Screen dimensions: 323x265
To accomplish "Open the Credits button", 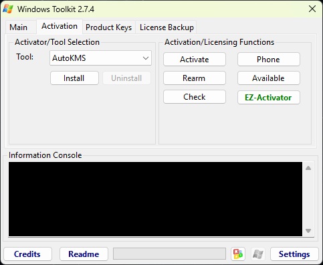I will click(x=27, y=254).
